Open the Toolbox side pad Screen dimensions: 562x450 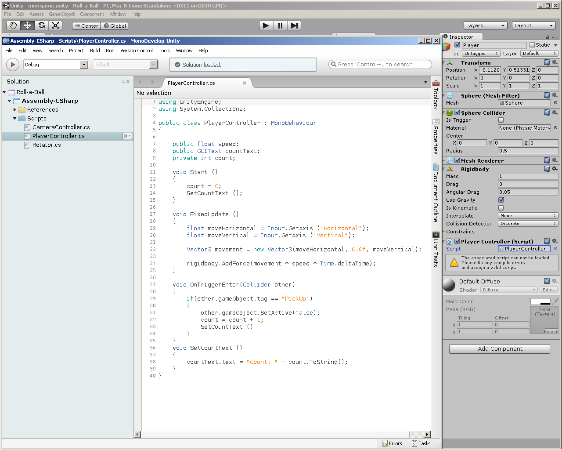[x=436, y=94]
